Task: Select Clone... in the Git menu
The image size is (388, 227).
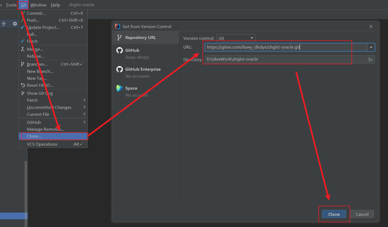Action: pos(53,136)
